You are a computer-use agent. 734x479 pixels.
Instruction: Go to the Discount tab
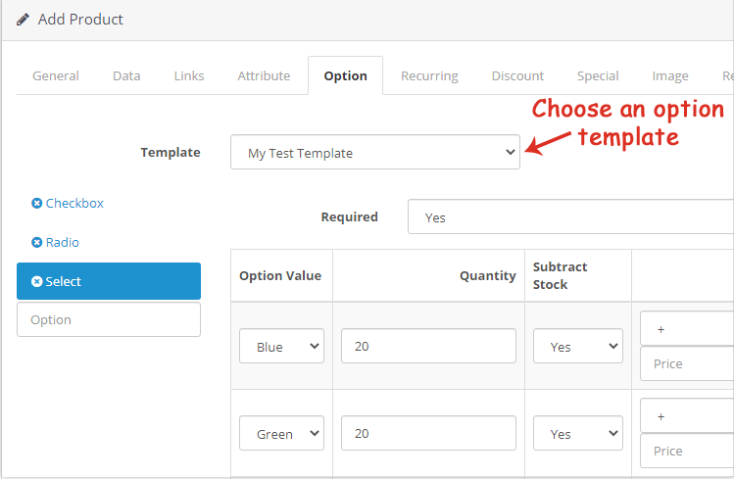pos(517,75)
